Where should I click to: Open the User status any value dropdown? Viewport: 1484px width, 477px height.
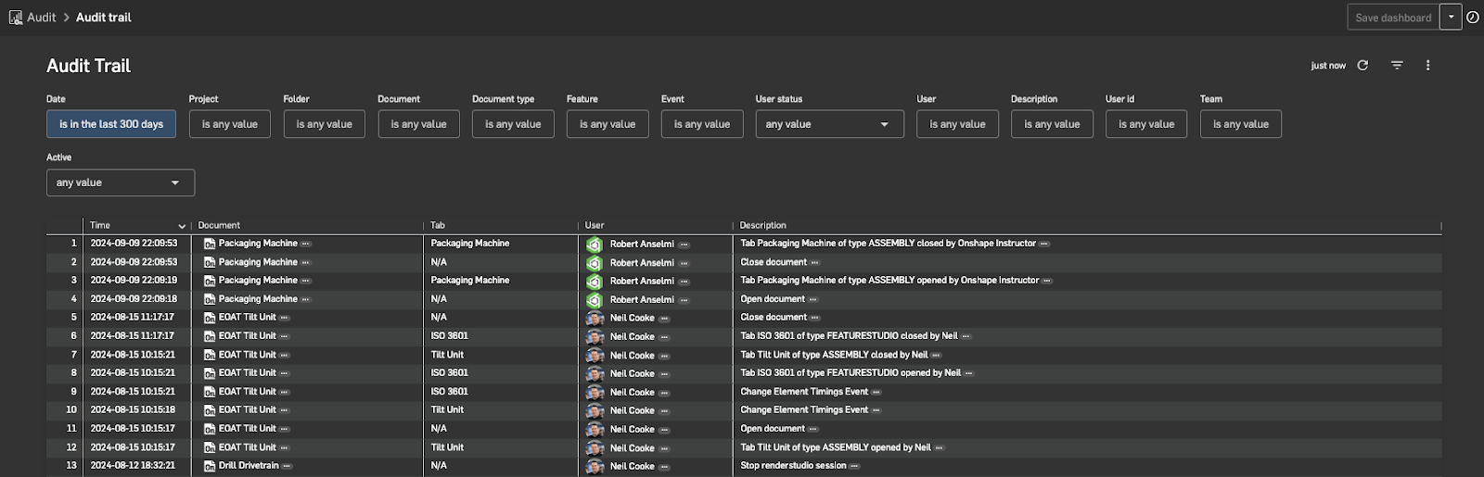[829, 124]
